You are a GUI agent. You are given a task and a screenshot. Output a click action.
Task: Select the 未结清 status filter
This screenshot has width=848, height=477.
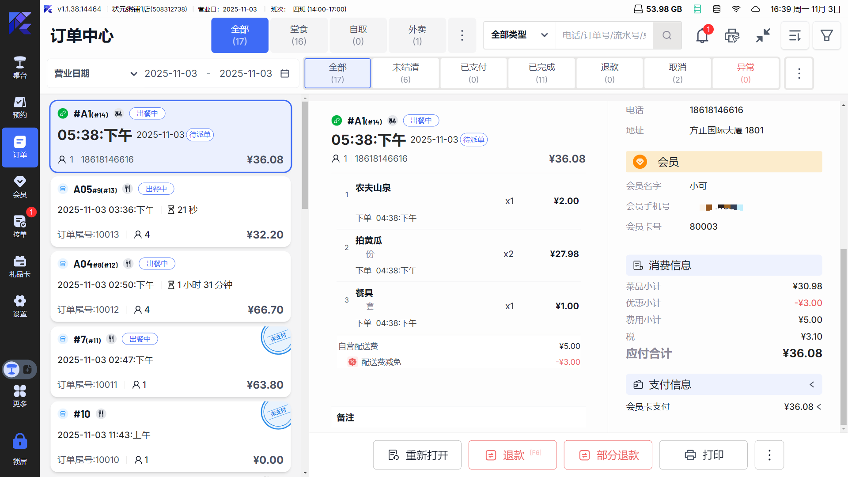pyautogui.click(x=405, y=73)
